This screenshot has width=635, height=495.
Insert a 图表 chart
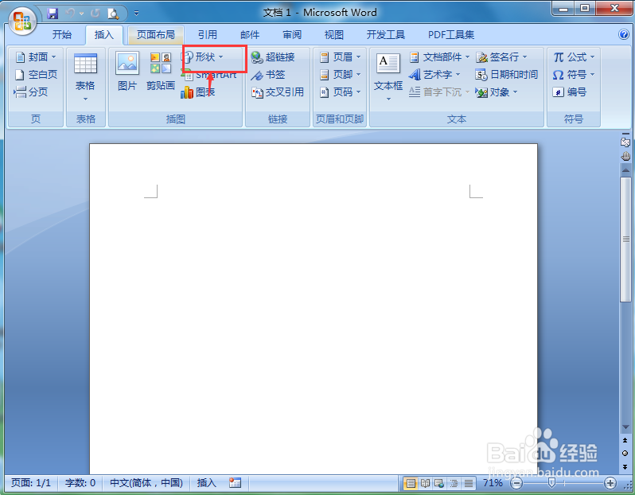point(198,92)
